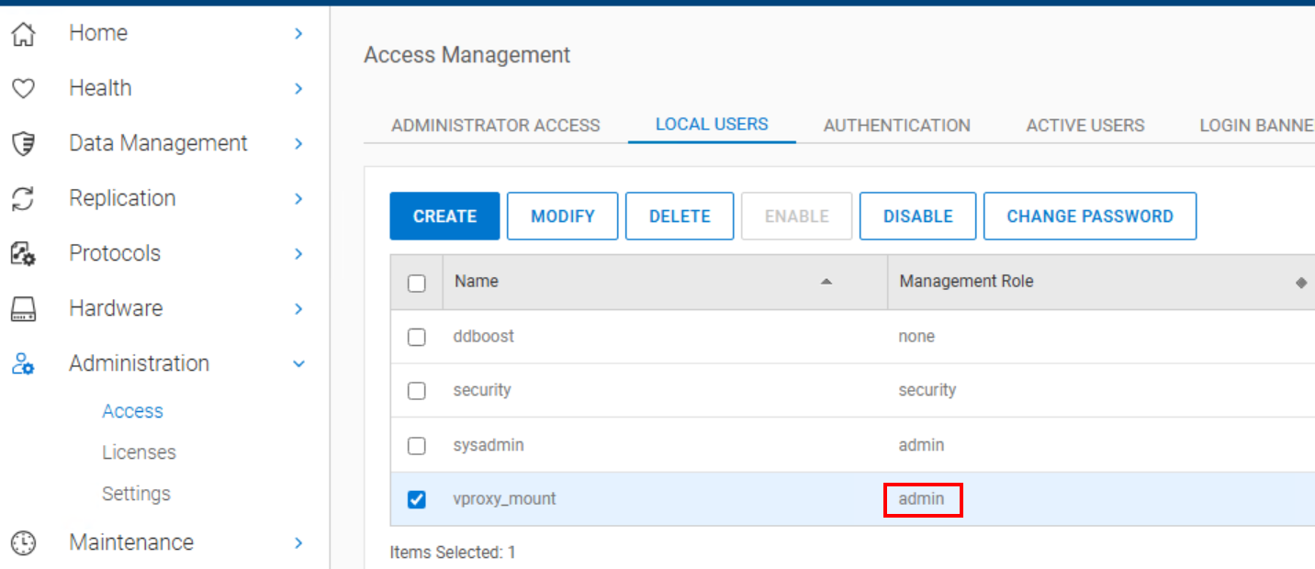
Task: Click the Hardware drive icon
Action: click(23, 309)
